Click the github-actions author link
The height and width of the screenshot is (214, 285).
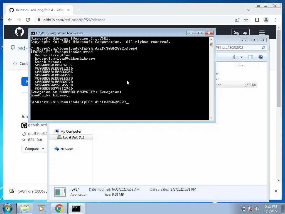pyautogui.click(x=37, y=125)
